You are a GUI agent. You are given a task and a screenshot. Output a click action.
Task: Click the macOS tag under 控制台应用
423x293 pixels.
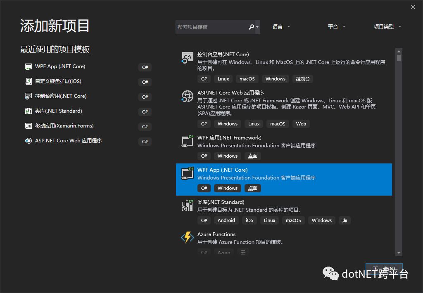pyautogui.click(x=247, y=79)
